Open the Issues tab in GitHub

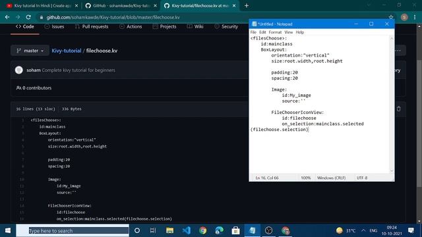[54, 26]
